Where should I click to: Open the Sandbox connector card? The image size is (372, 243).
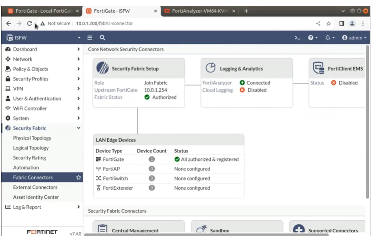point(237,227)
